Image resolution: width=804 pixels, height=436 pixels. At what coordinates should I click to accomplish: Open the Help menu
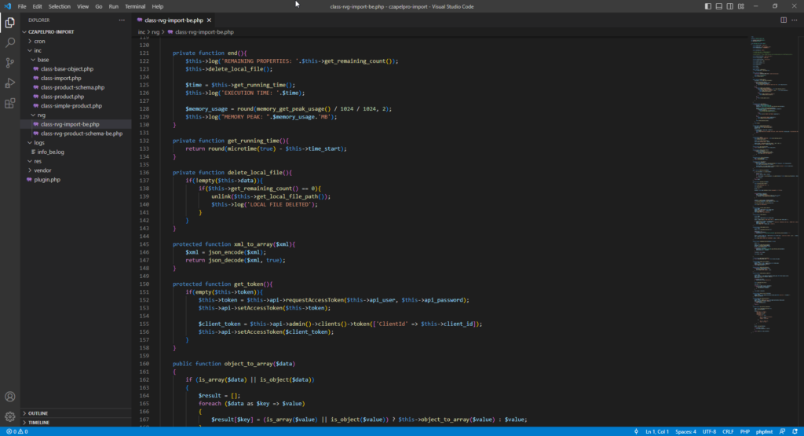(x=157, y=6)
